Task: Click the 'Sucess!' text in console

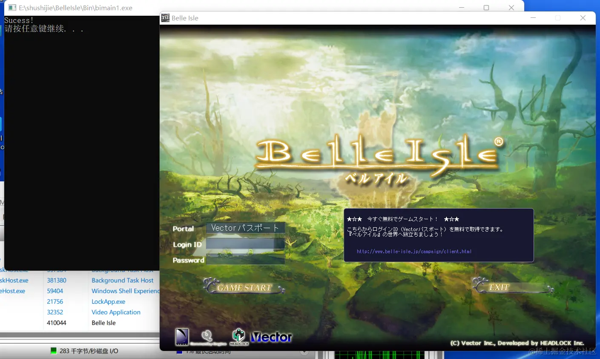Action: point(19,20)
